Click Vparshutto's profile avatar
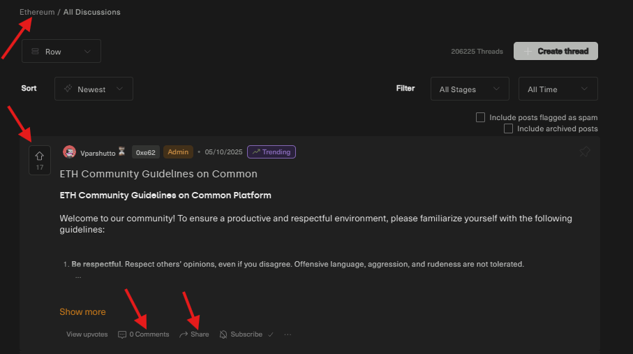633x354 pixels. tap(69, 152)
